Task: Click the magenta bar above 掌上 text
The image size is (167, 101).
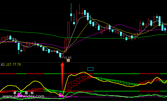Action: pyautogui.click(x=19, y=94)
